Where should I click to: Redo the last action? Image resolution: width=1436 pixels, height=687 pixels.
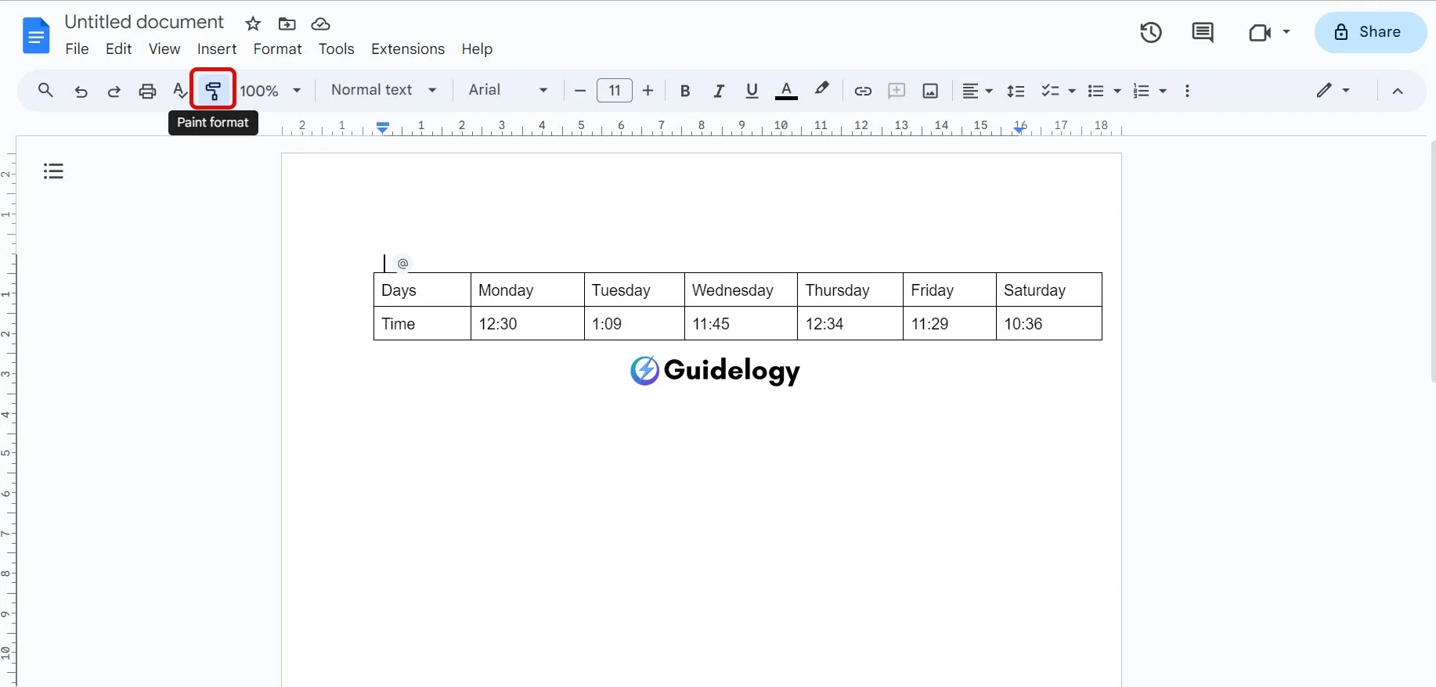[114, 91]
